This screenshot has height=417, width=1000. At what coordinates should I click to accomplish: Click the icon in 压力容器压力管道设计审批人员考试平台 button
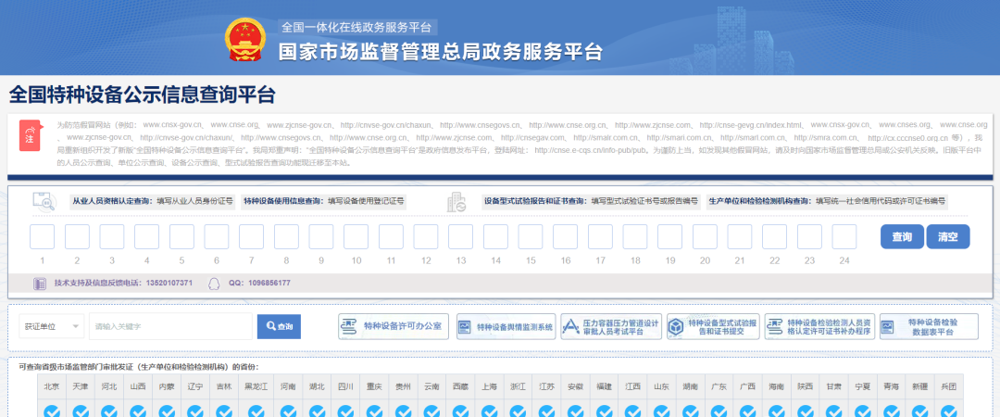tap(570, 327)
